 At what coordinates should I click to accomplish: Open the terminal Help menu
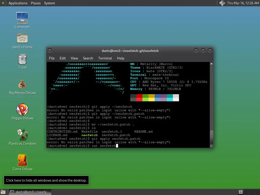click(x=121, y=58)
